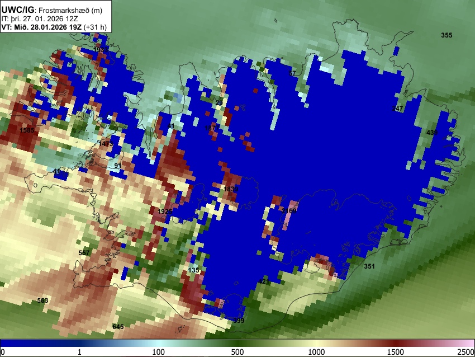The image size is (475, 357).
Task: Click the color scale label 2500
Action: (x=466, y=352)
